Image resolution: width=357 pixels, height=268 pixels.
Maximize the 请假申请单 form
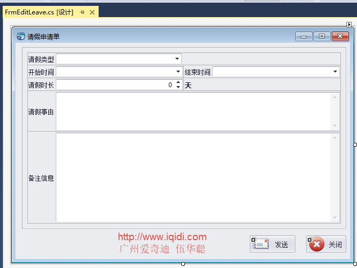click(322, 36)
